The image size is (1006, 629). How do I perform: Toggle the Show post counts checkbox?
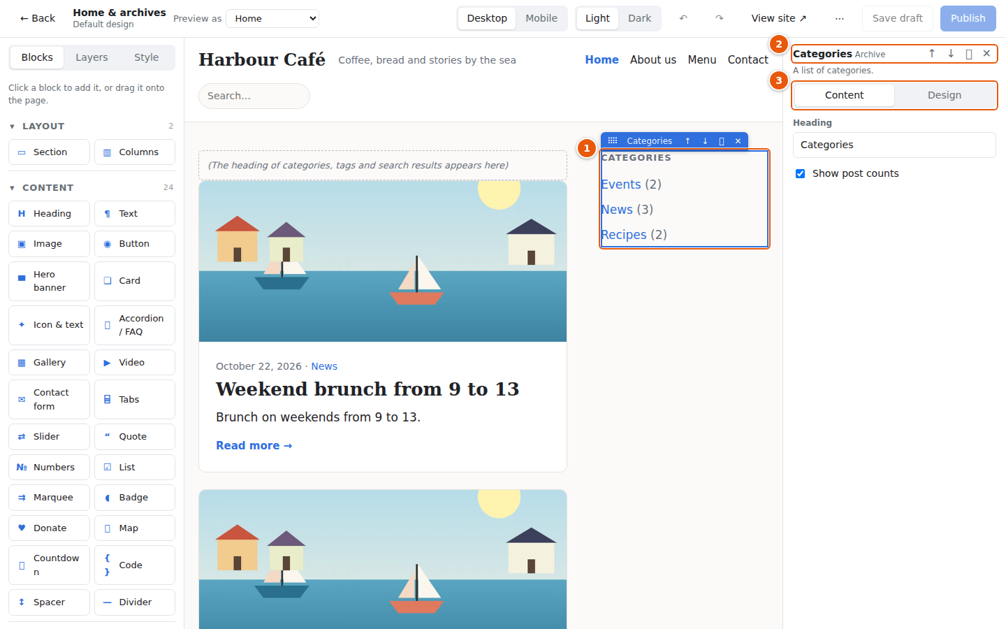point(801,173)
